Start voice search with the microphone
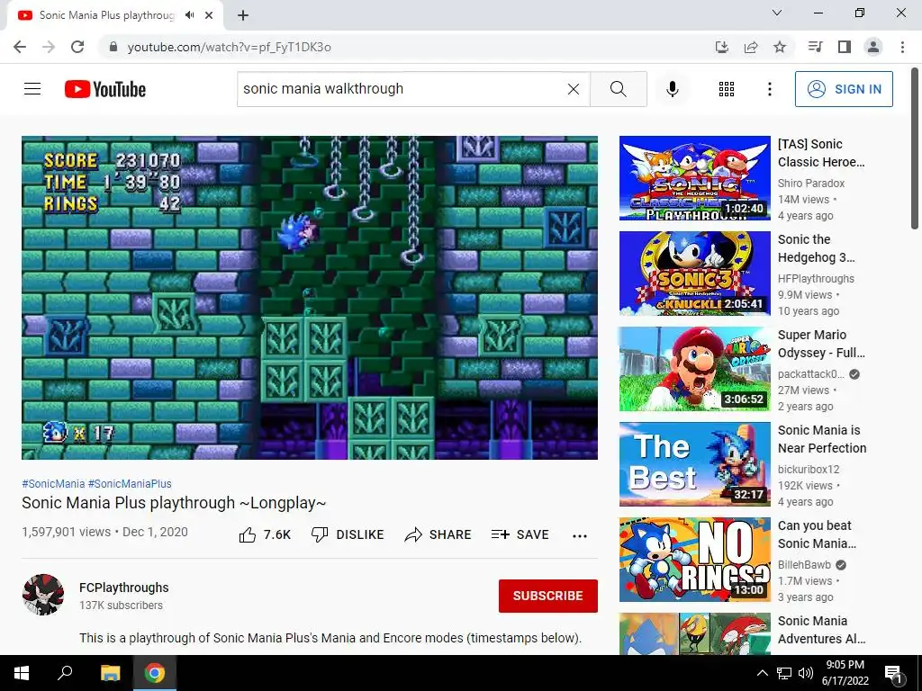Screen dimensions: 922x691 pos(672,89)
